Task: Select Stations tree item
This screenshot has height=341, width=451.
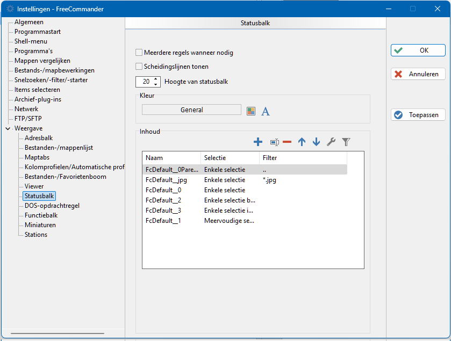Action: (x=35, y=235)
